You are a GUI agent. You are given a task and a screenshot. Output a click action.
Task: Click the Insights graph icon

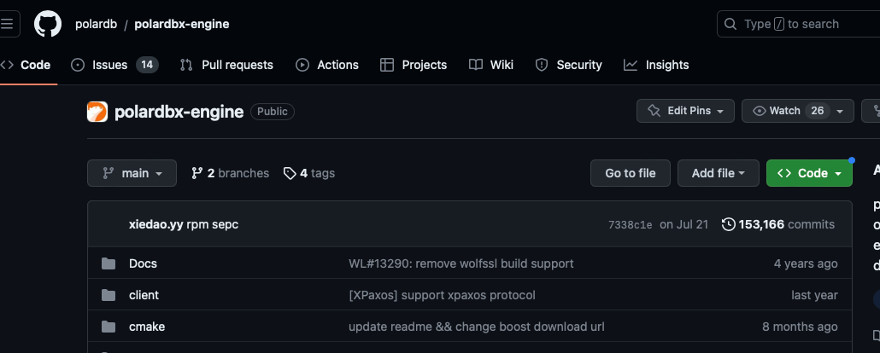(x=631, y=65)
